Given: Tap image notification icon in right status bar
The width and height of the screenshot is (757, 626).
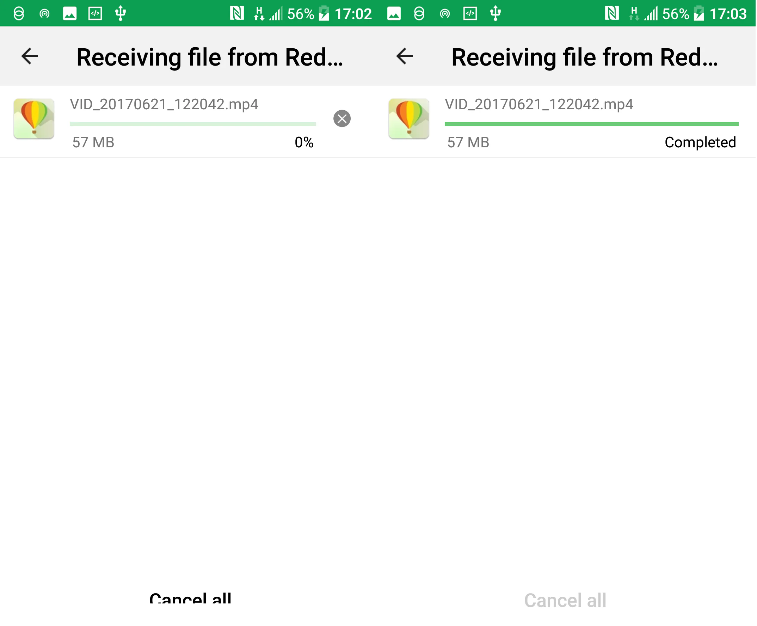Looking at the screenshot, I should [x=394, y=14].
